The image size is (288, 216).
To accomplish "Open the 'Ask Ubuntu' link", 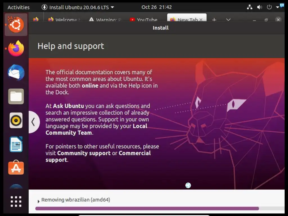I will tap(68, 106).
